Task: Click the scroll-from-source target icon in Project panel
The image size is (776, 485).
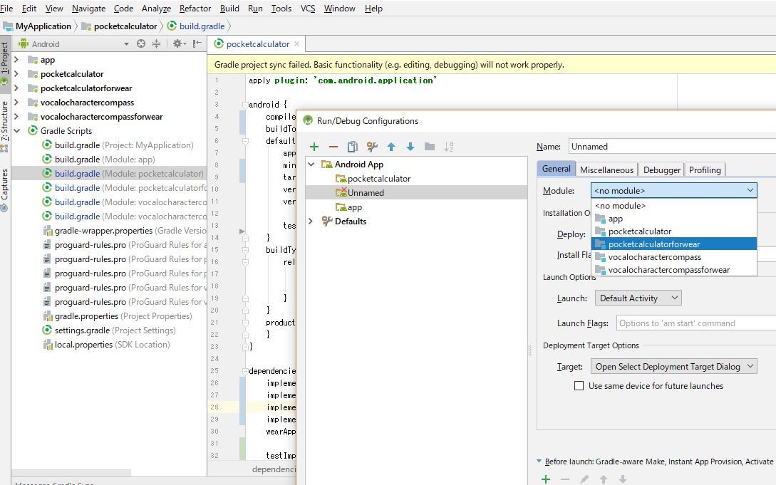Action: (x=141, y=43)
